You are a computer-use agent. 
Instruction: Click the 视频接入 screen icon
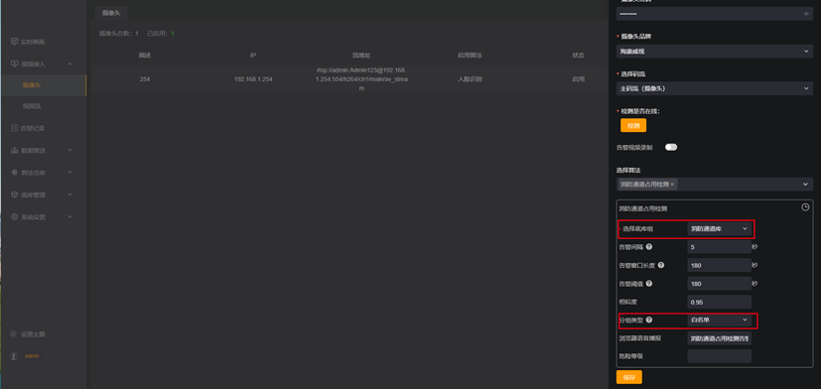click(x=14, y=64)
